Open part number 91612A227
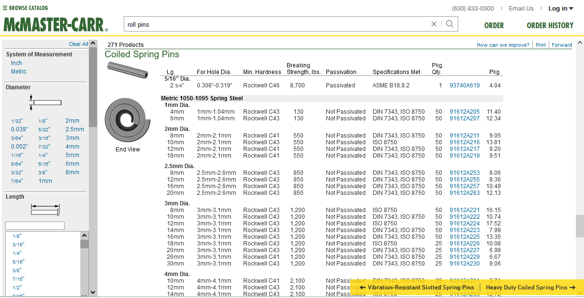584x298 pixels. pos(465,250)
